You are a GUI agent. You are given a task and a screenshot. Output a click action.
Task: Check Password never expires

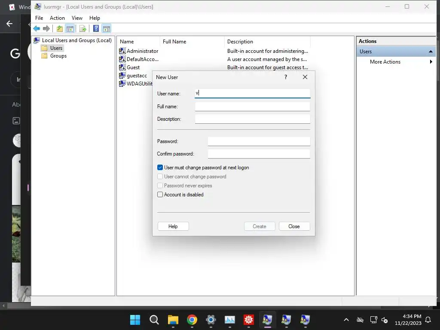click(x=160, y=186)
